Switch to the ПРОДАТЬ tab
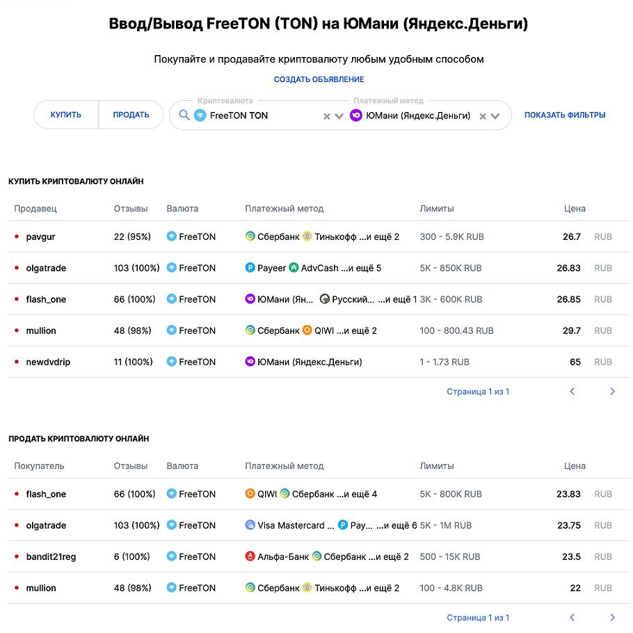Screen dimensions: 633x633 tap(131, 115)
